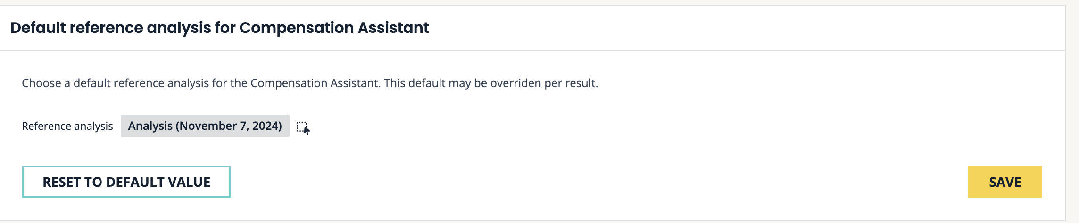Hit the yellow SAVE button
Screen dimensions: 1079x223
tap(1004, 182)
